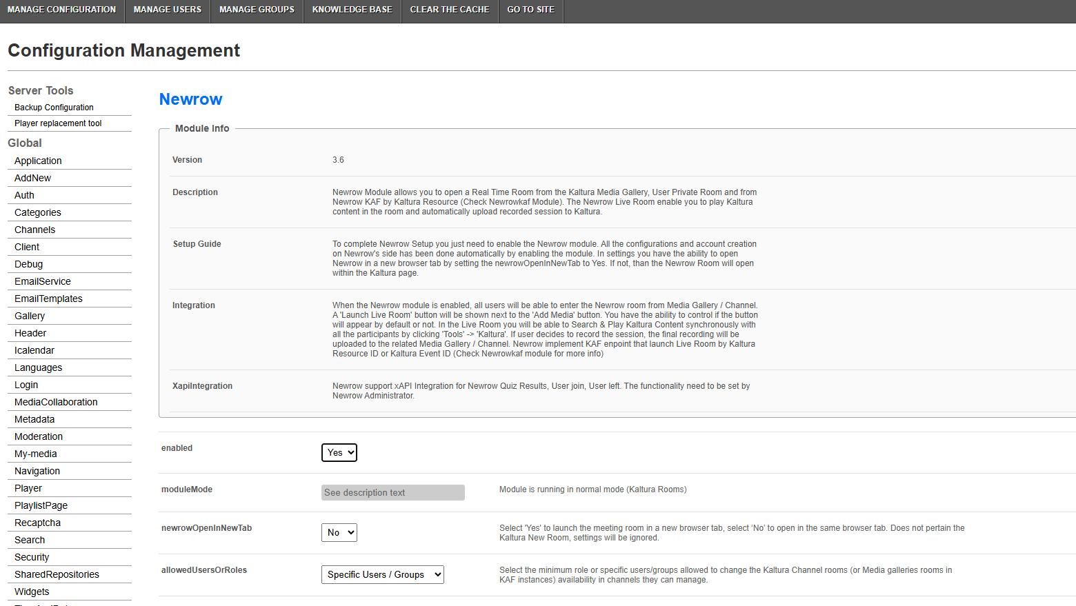Image resolution: width=1076 pixels, height=606 pixels.
Task: Click the Newrow module heading
Action: pos(191,99)
